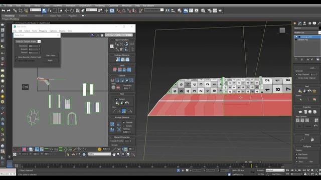
Task: Click the polygon sub-object red mode icon
Action: click(24, 149)
